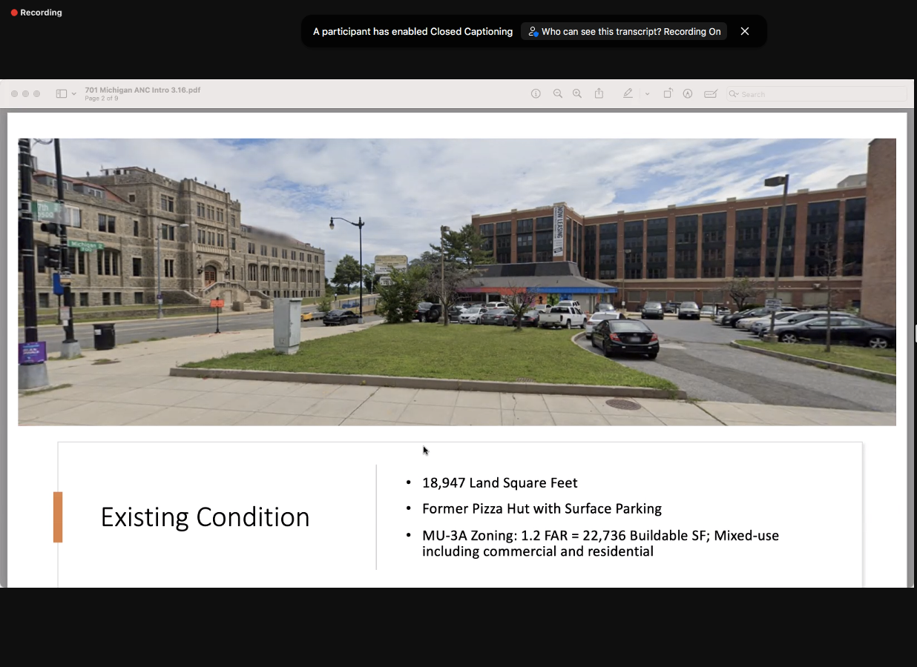Click the green full-screen window button
The image size is (917, 667).
point(37,94)
